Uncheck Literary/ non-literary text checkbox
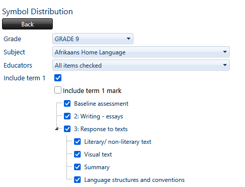This screenshot has height=187, width=245. 78,142
